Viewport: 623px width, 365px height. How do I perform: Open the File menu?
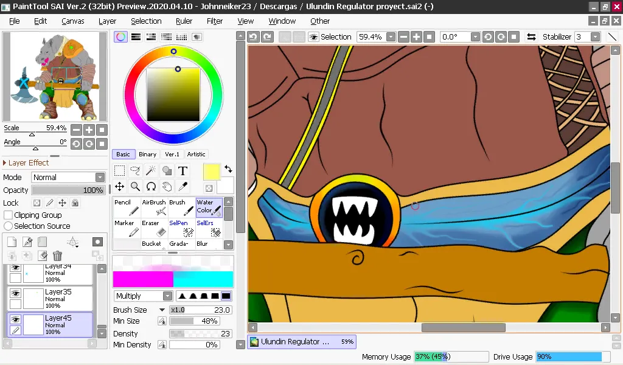pyautogui.click(x=15, y=21)
